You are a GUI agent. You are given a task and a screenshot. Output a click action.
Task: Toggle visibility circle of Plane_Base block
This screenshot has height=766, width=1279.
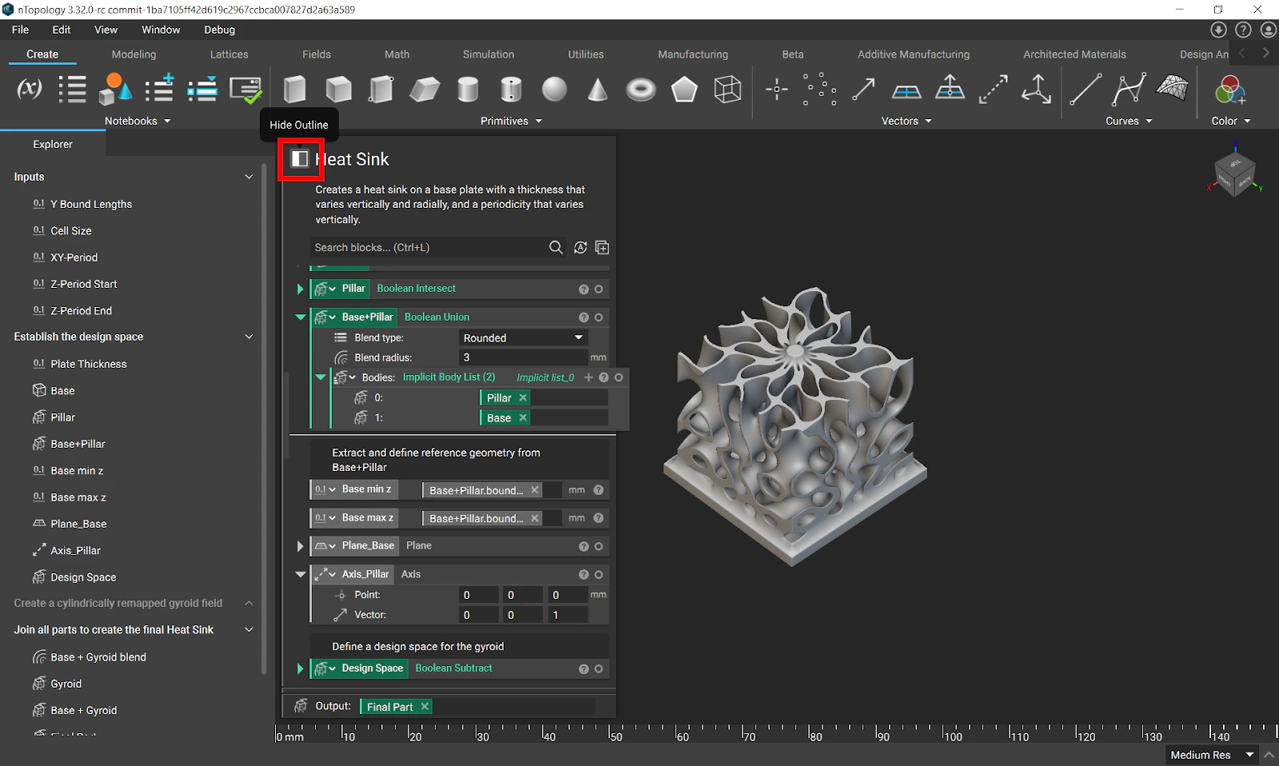click(599, 546)
